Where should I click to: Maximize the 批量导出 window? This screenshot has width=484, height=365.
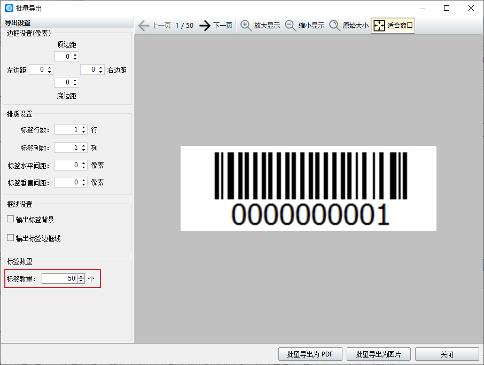click(447, 8)
